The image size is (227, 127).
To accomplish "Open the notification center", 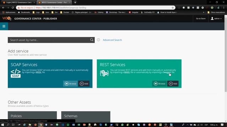I will coord(222,125).
